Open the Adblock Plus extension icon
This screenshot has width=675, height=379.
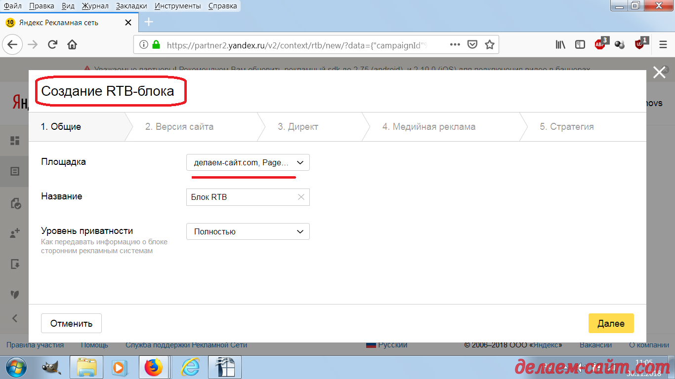coord(600,44)
